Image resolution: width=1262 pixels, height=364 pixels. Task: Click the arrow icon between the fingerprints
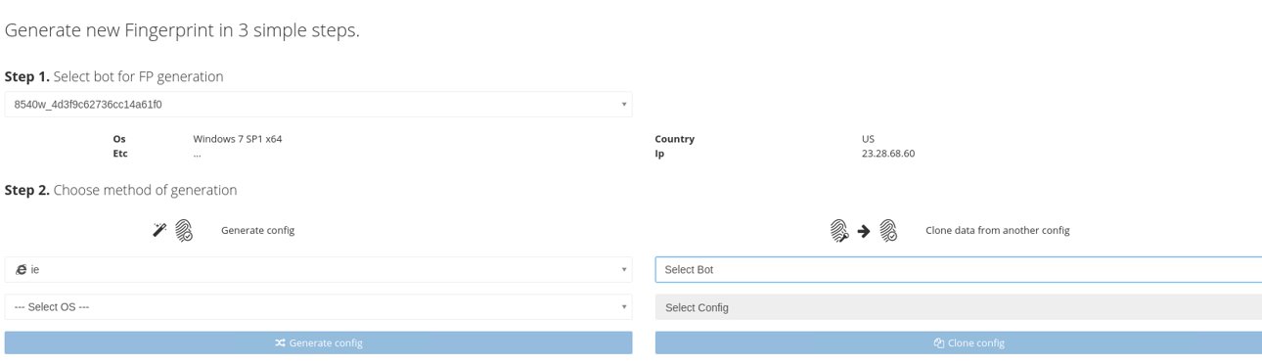click(x=864, y=231)
